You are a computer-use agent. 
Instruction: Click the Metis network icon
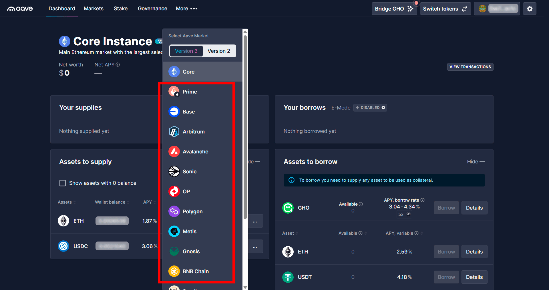pyautogui.click(x=174, y=232)
